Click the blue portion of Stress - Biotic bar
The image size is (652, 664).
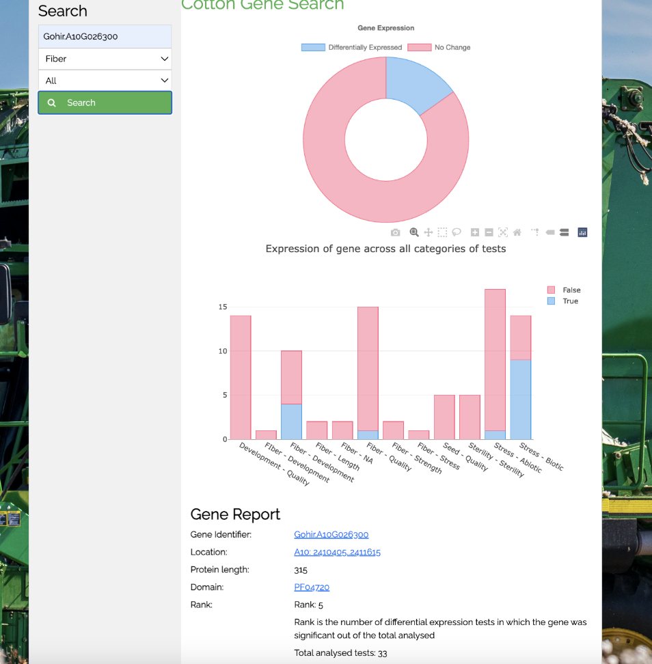point(521,400)
